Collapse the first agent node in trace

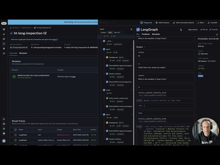click(132, 49)
